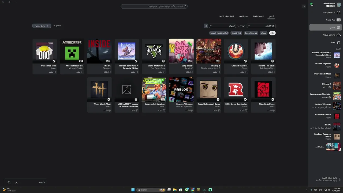Click the Steam badge on Chained Together tile
The width and height of the screenshot is (343, 193).
click(x=245, y=61)
